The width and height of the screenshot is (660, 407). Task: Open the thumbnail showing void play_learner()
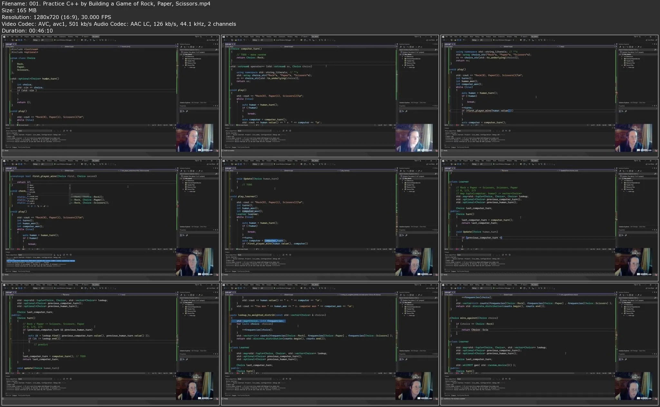pos(330,220)
